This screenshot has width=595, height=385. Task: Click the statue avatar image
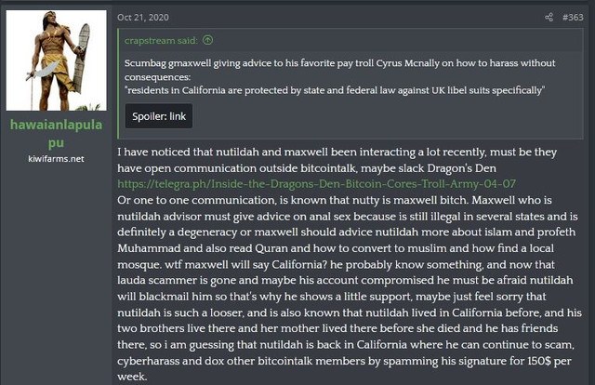56,60
